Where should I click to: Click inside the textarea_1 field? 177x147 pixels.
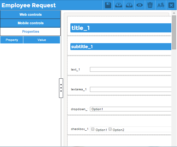click(x=131, y=89)
